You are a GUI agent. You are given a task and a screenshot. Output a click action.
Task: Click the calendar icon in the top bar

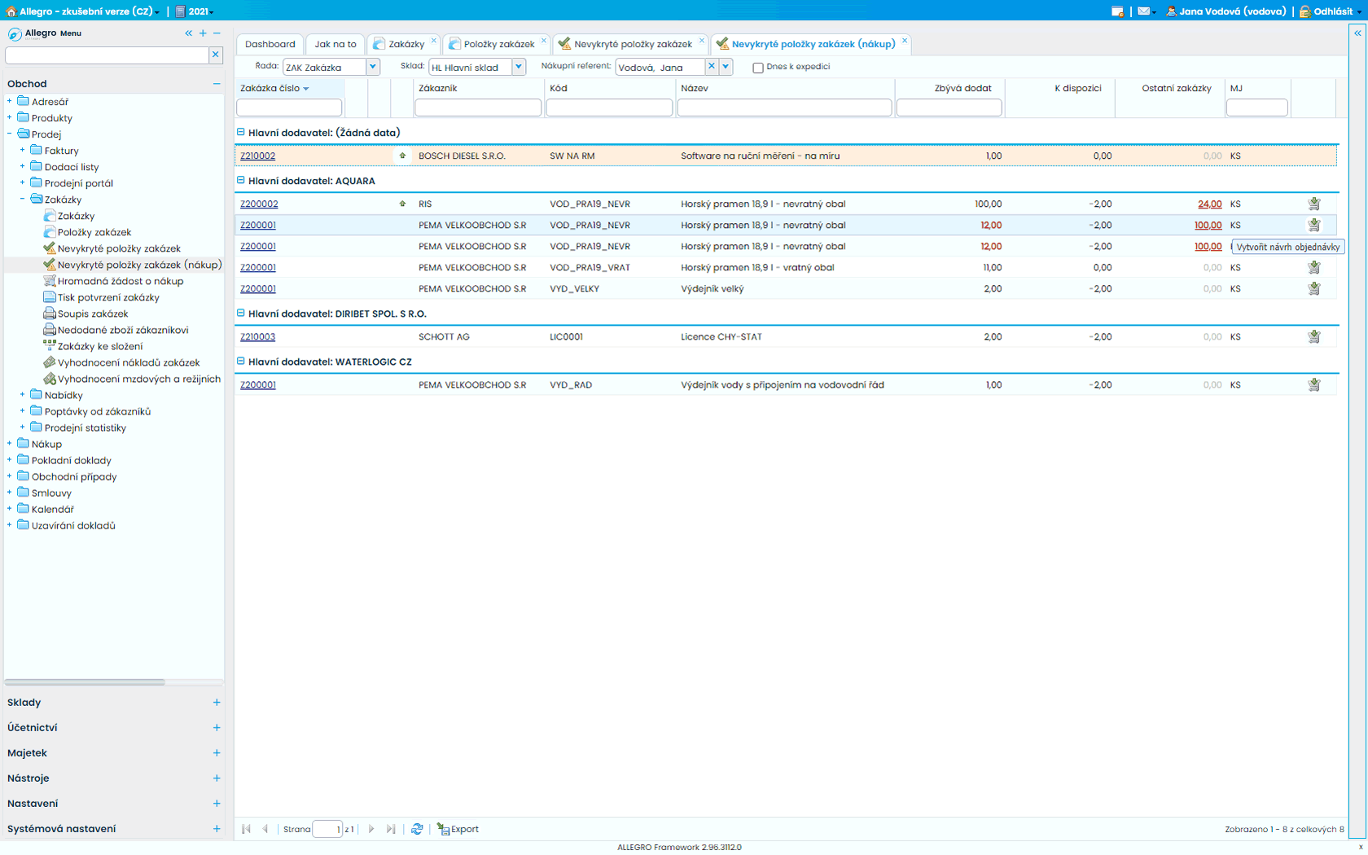1117,11
